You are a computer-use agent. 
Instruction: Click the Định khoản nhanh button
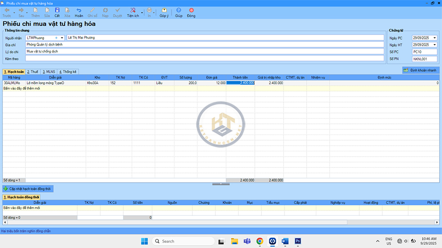pyautogui.click(x=420, y=70)
